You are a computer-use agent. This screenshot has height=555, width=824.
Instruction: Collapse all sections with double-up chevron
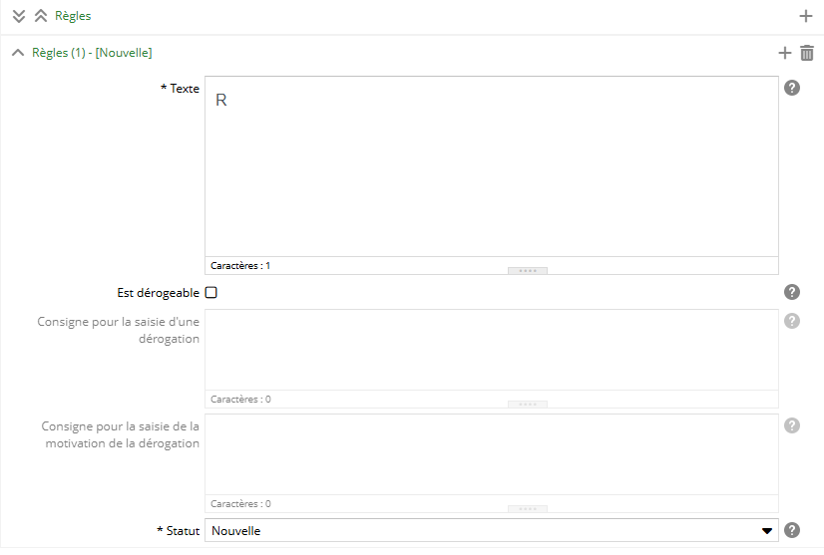coord(41,16)
